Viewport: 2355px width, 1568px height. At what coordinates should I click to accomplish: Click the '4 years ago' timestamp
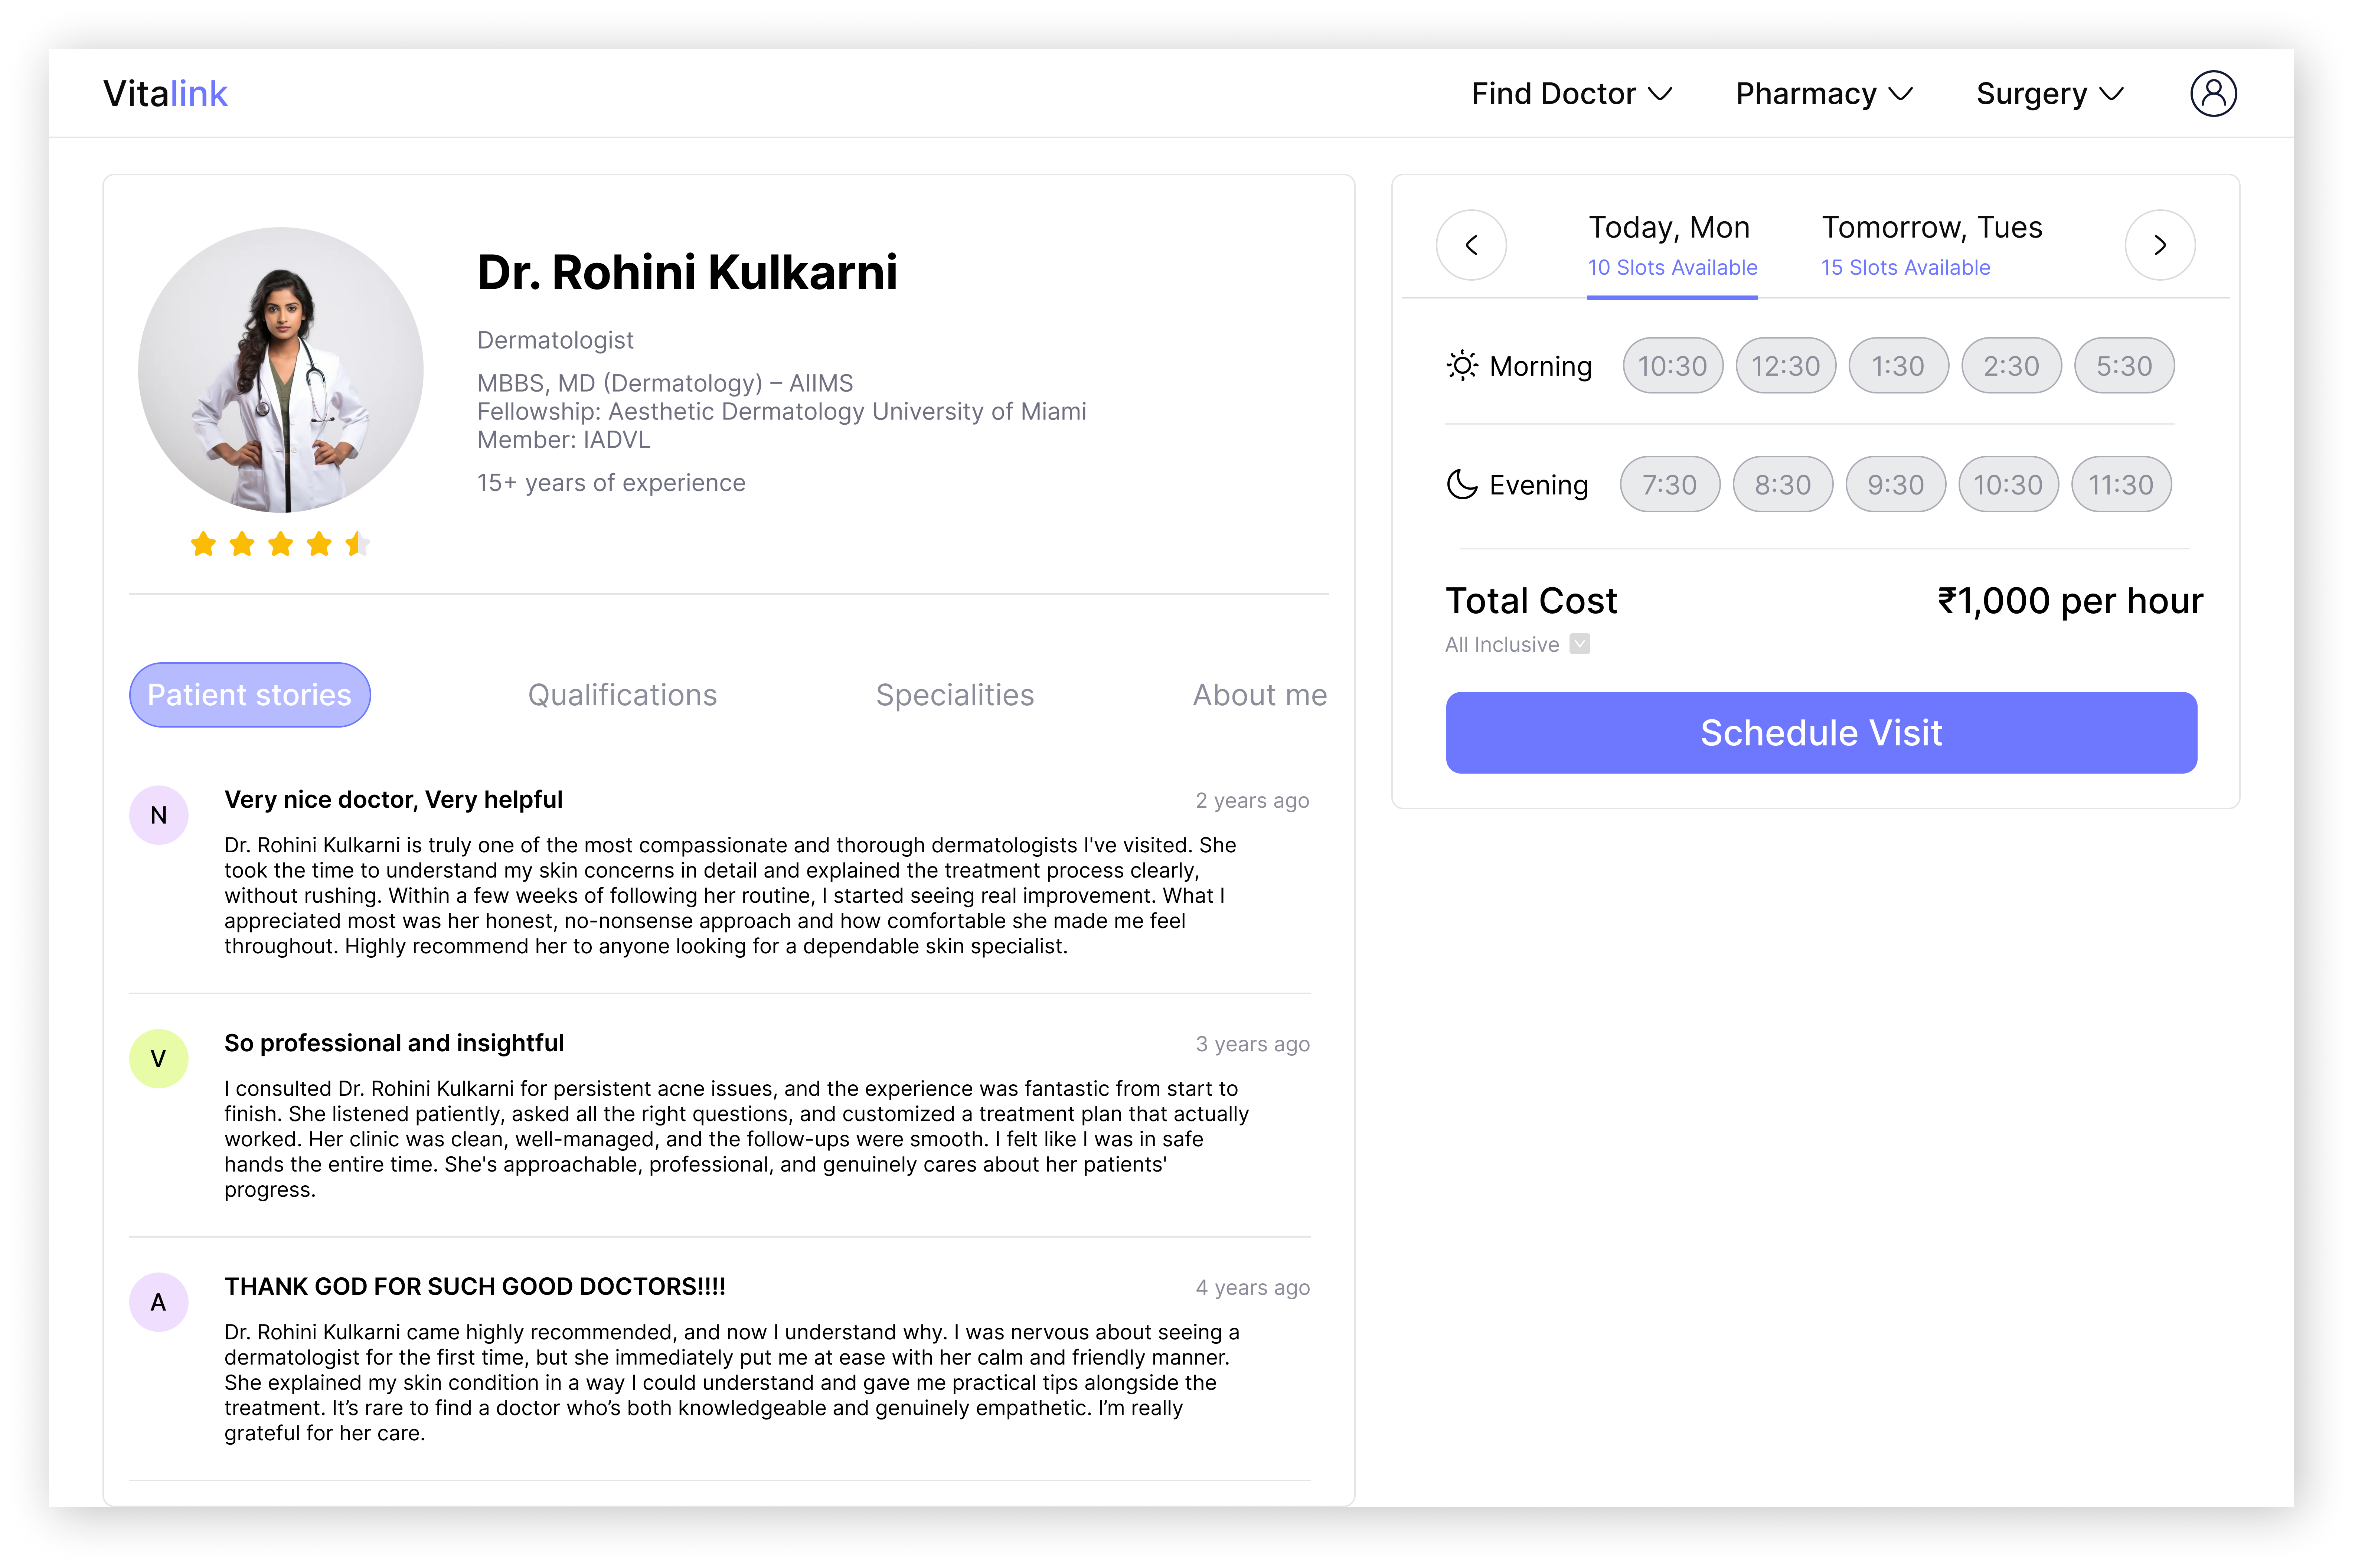pyautogui.click(x=1252, y=1288)
